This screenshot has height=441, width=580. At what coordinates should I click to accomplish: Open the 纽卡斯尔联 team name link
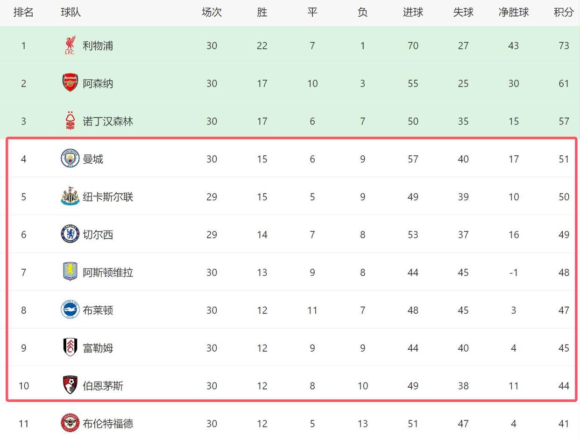[x=108, y=197]
